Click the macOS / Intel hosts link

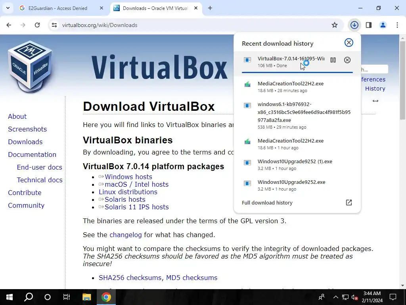(x=137, y=184)
